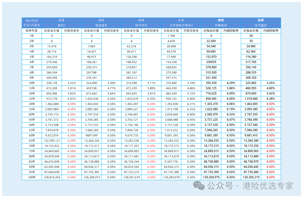
Task: Click the value '45915B'
Action: 91,88
